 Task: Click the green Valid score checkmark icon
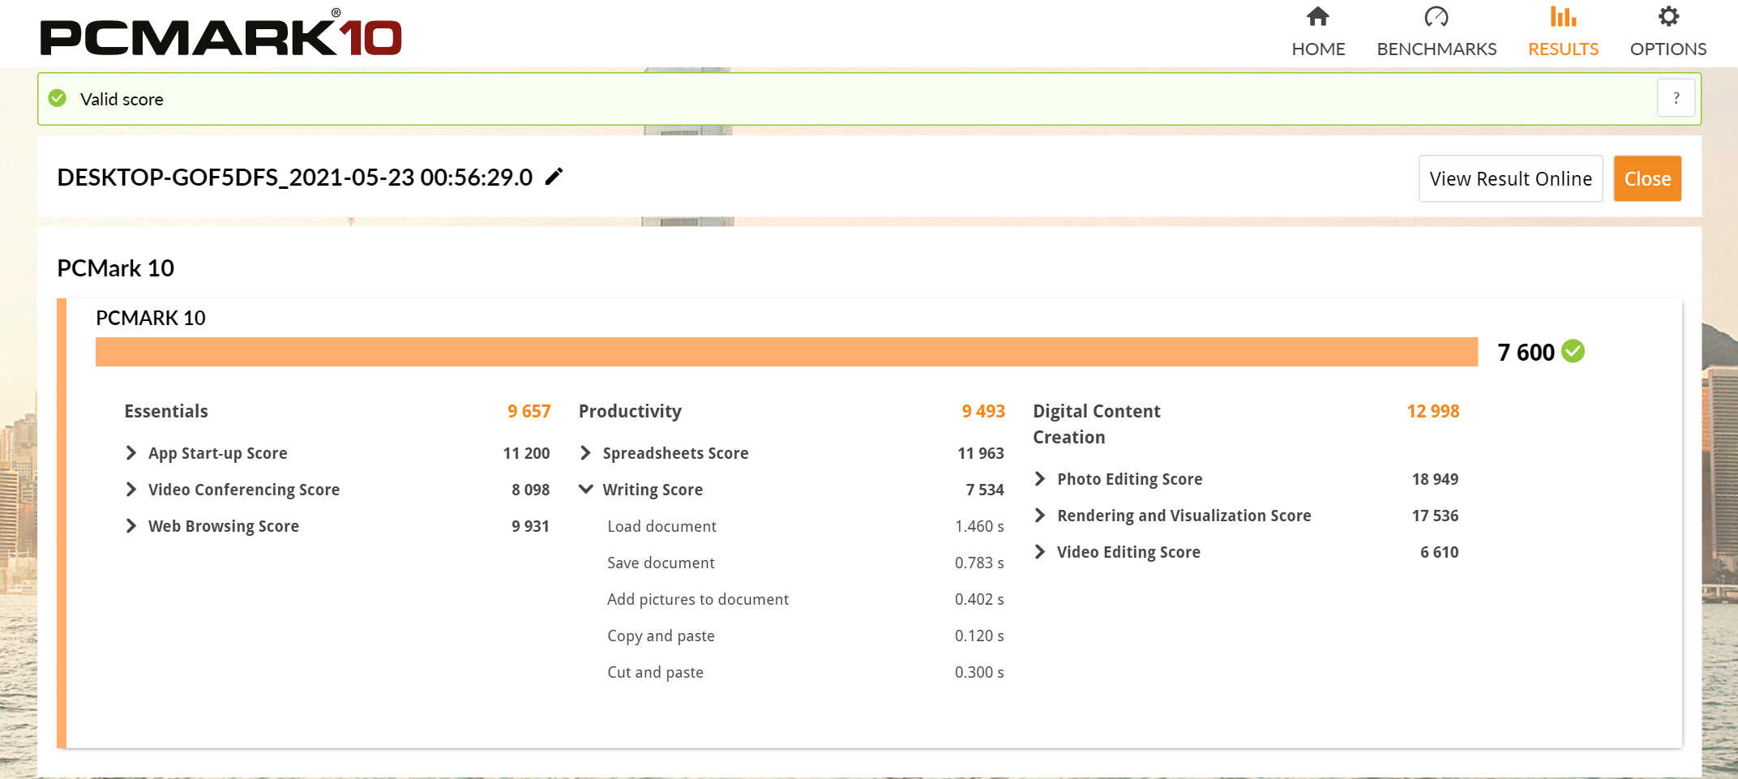(58, 98)
